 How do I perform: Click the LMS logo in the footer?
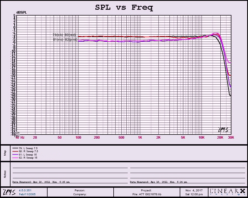click(x=9, y=192)
